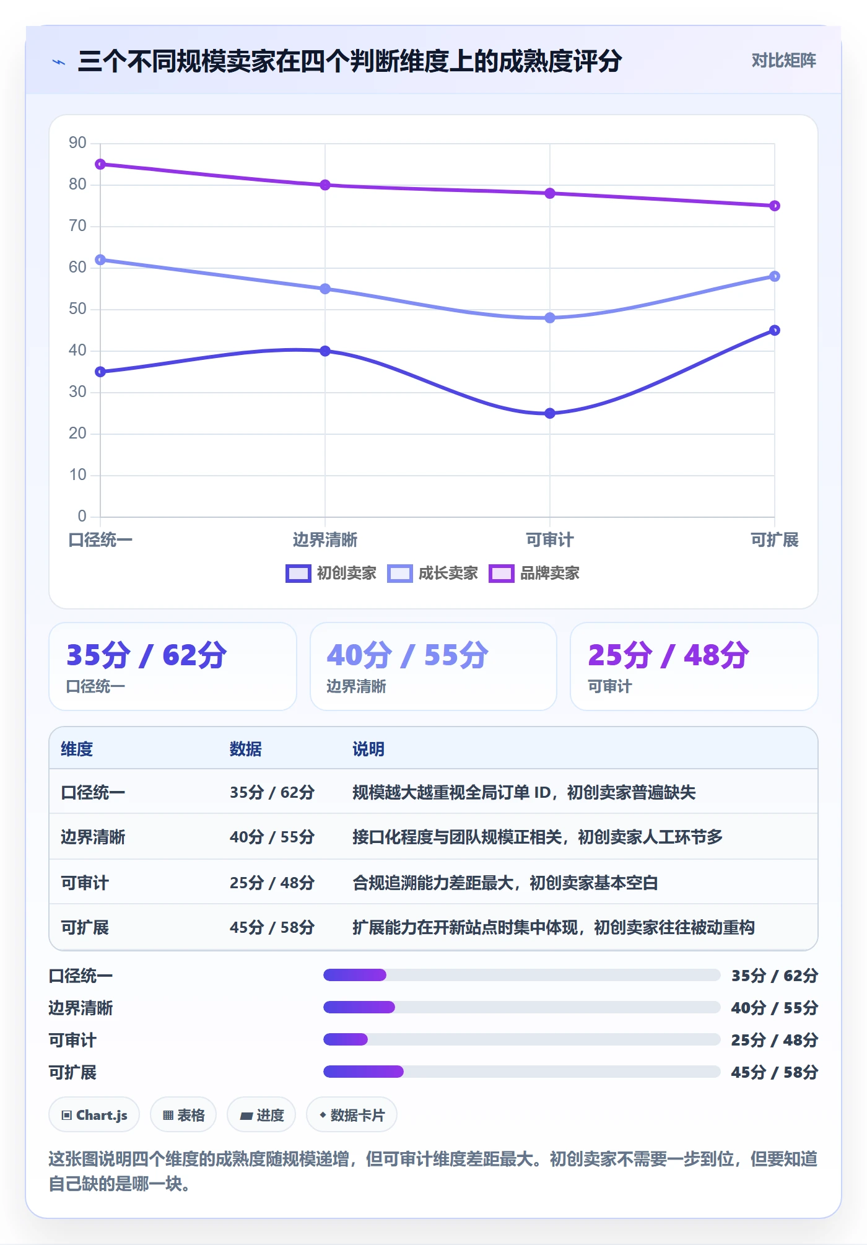Click table cell 45分 / 58分

[x=272, y=927]
